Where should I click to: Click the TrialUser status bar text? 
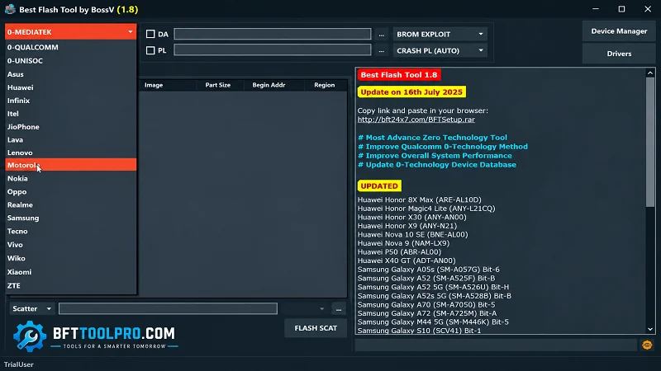pos(18,364)
